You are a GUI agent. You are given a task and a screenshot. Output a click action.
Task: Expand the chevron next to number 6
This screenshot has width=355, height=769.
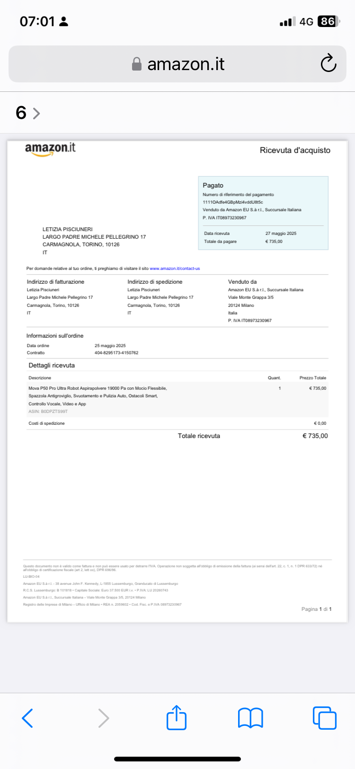[36, 113]
